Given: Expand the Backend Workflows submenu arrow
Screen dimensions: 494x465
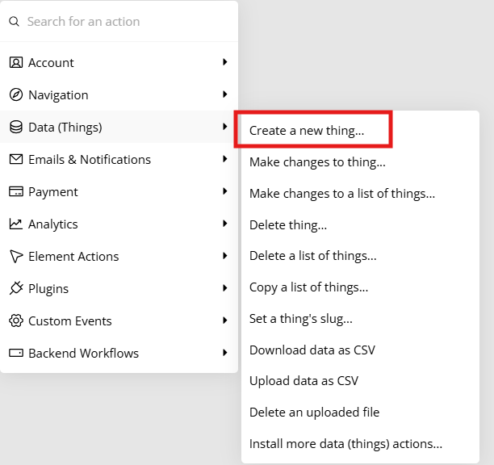Looking at the screenshot, I should click(x=224, y=352).
